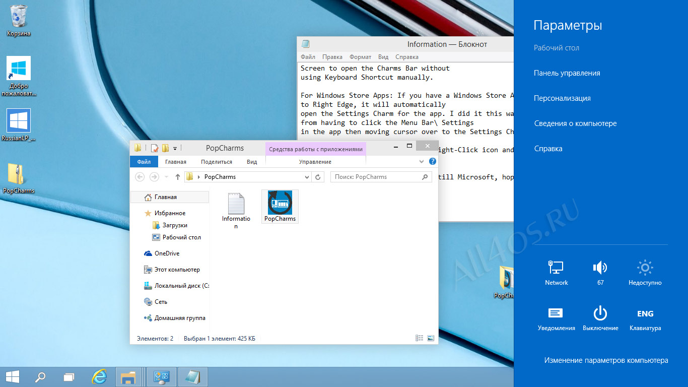
Task: Click the Back arrow in Explorer
Action: click(140, 177)
